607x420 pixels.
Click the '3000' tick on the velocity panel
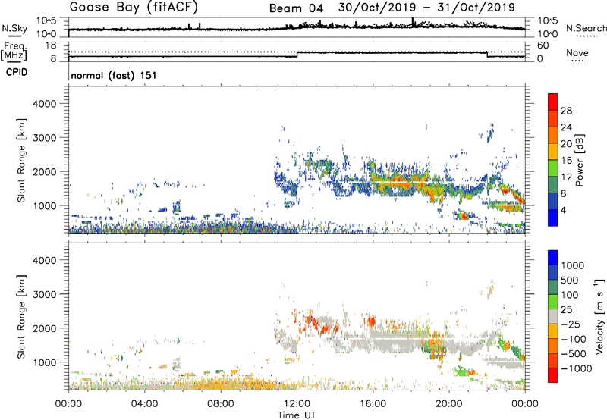(44, 294)
